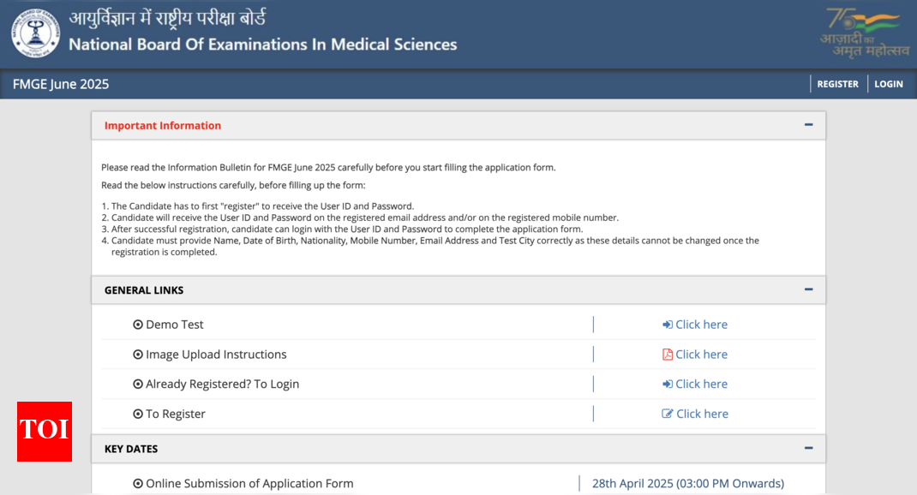Open Image Upload Instructions Click here link
This screenshot has width=917, height=495.
click(701, 355)
